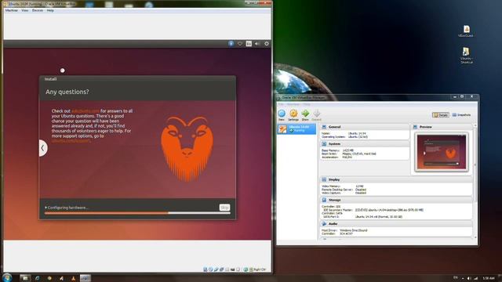The image size is (502, 282).
Task: Open the View menu in the VM window
Action: [25, 10]
